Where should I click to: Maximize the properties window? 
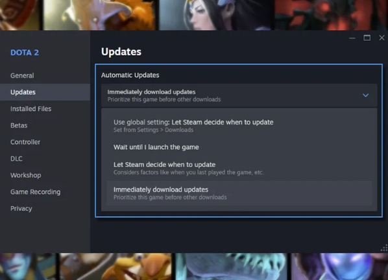point(367,38)
